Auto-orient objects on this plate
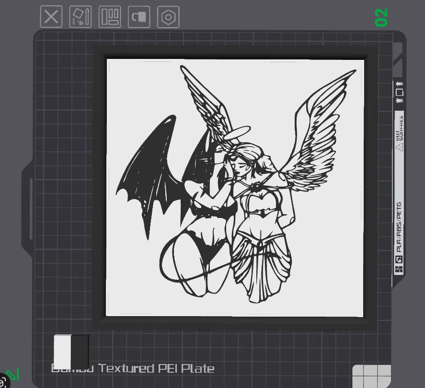 tap(80, 17)
